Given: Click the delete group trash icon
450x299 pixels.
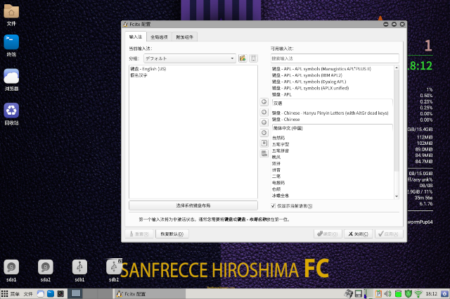Looking at the screenshot, I should pyautogui.click(x=253, y=58).
